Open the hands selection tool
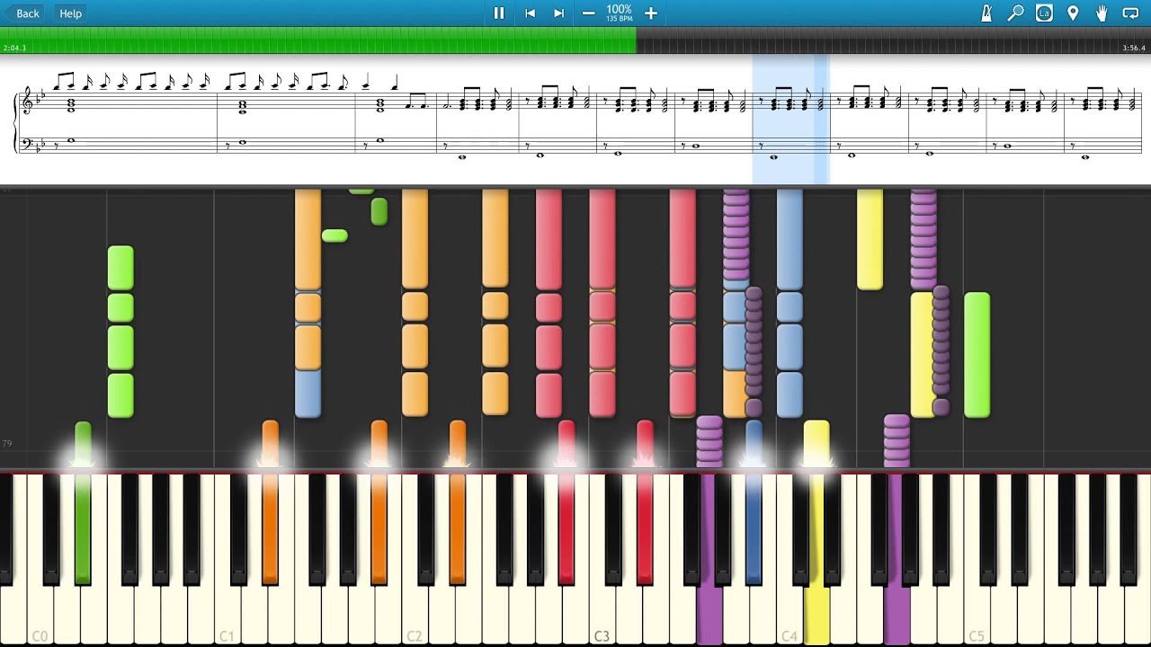 click(1102, 13)
